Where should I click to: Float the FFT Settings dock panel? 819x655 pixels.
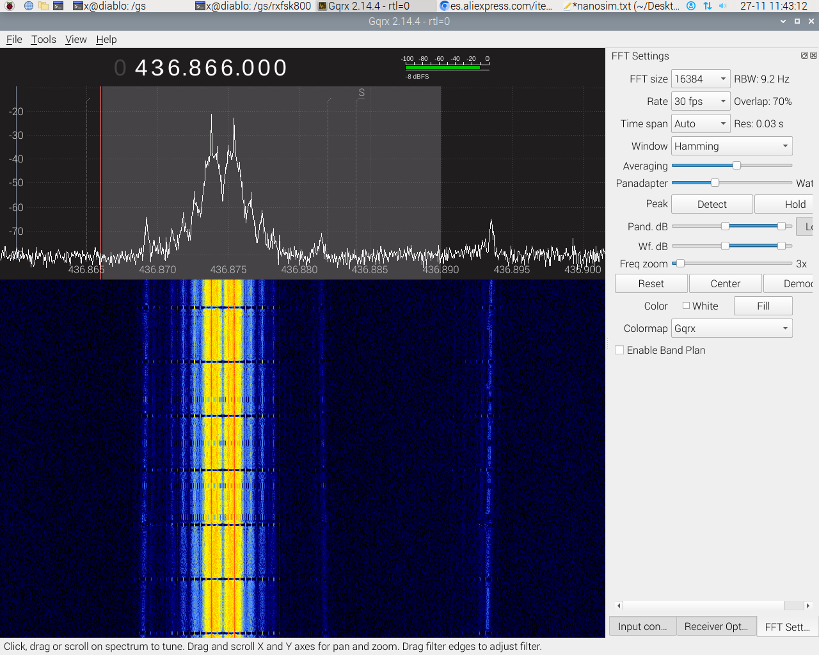[804, 56]
